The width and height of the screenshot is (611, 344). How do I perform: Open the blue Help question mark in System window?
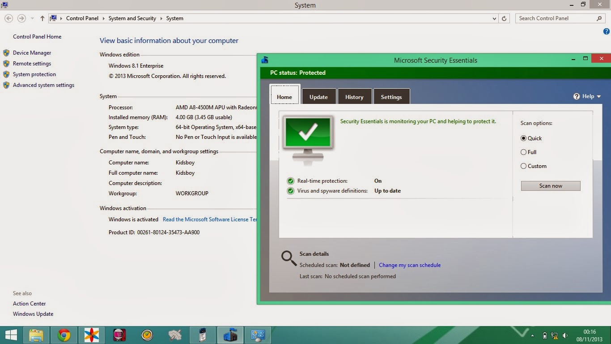tap(607, 31)
